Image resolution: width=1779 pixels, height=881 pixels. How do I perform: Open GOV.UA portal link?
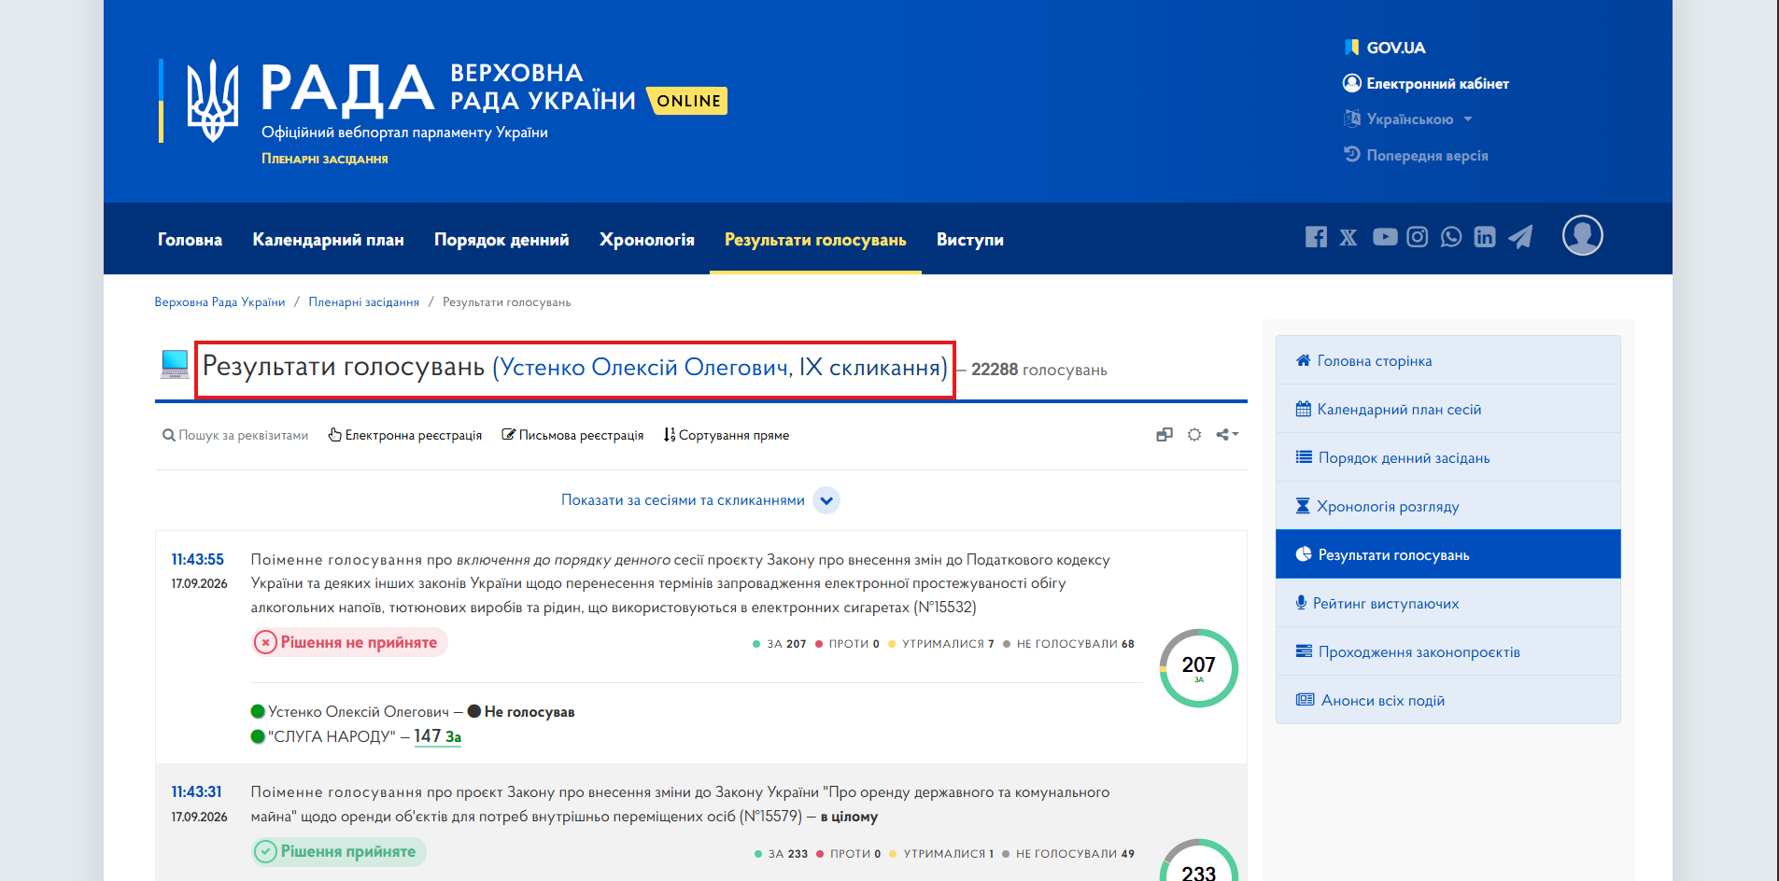(x=1385, y=48)
